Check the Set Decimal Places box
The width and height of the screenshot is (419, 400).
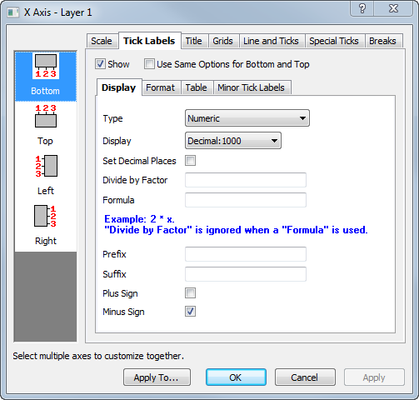(190, 161)
